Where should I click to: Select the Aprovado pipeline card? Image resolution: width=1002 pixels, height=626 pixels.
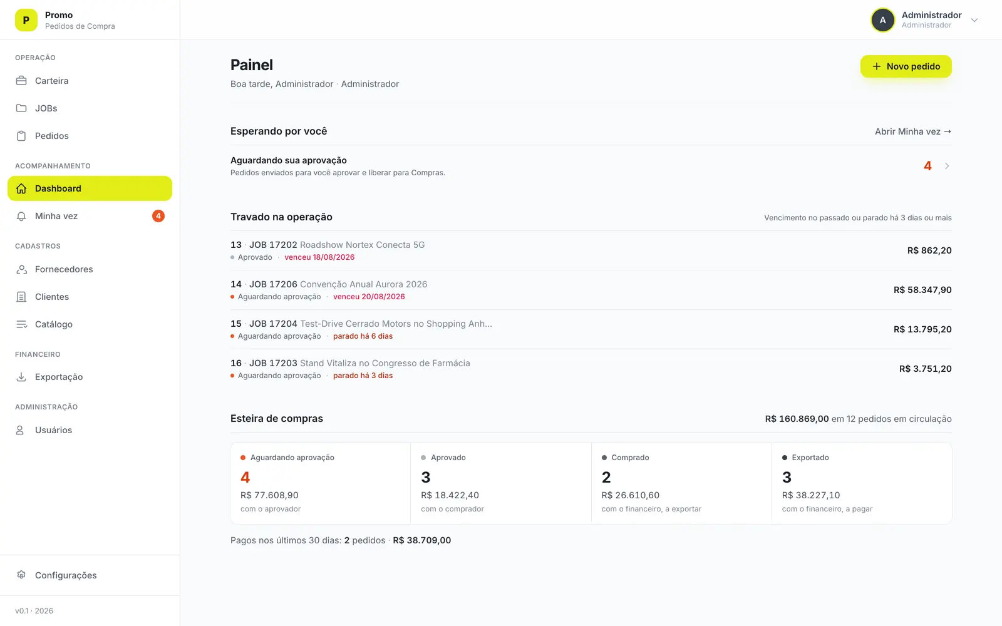[501, 483]
